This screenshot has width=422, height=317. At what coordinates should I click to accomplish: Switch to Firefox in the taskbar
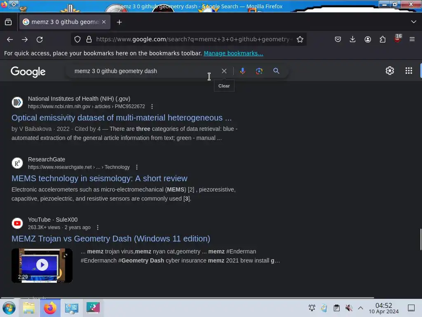click(x=50, y=308)
